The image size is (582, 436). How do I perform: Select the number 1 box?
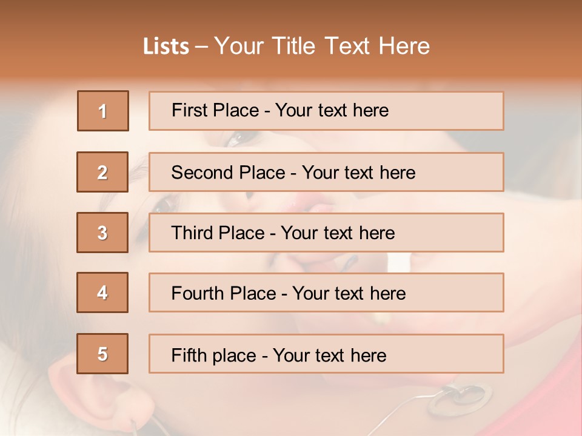tap(103, 111)
